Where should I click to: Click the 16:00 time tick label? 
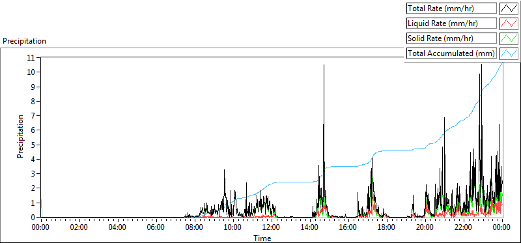[x=348, y=227]
